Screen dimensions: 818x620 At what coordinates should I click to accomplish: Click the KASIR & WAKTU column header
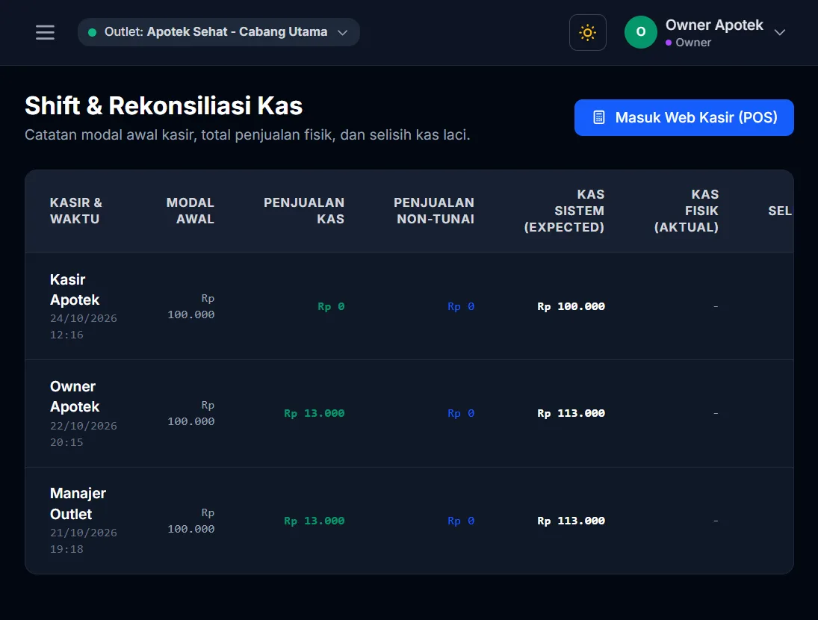pyautogui.click(x=76, y=211)
